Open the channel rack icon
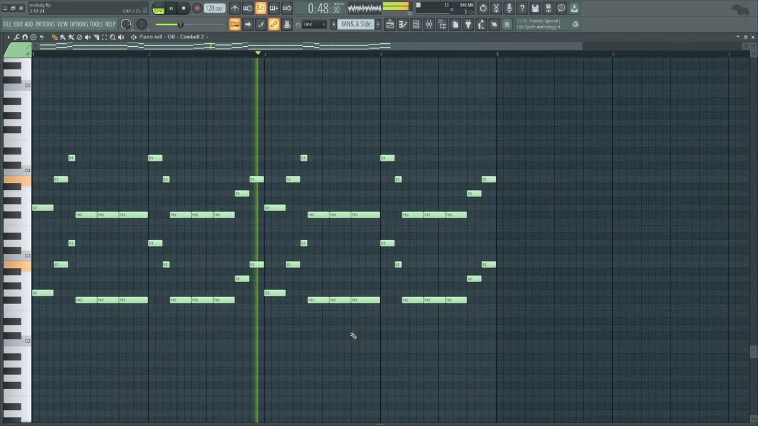758x426 pixels. tap(416, 24)
